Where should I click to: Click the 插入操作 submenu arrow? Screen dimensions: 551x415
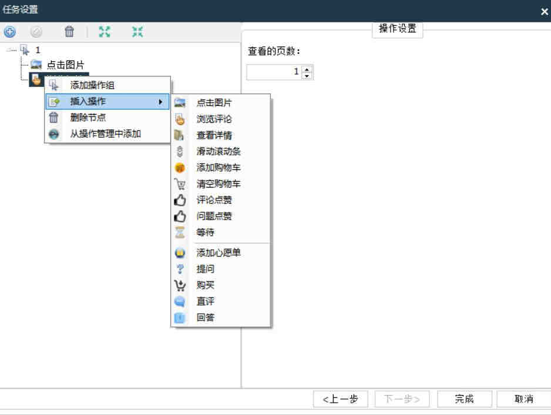coord(160,102)
